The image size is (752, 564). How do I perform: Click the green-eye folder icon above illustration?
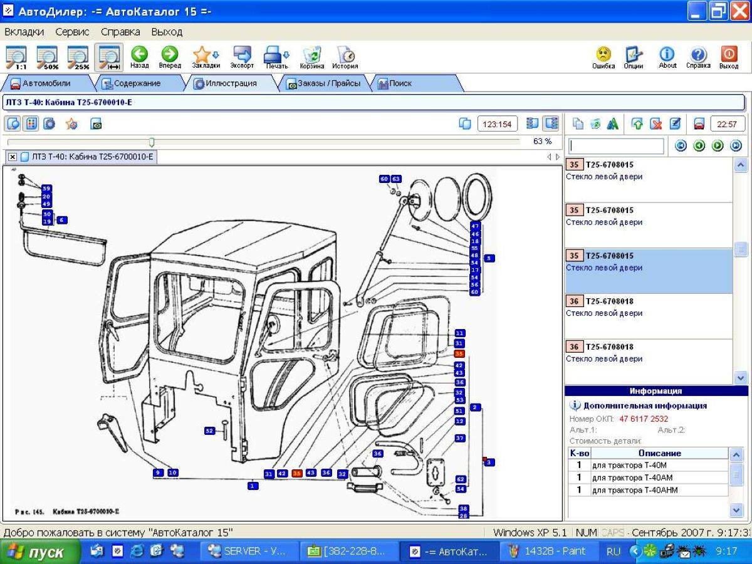(96, 124)
